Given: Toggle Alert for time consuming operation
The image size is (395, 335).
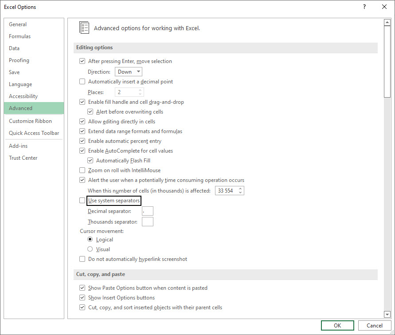Looking at the screenshot, I should coord(82,180).
